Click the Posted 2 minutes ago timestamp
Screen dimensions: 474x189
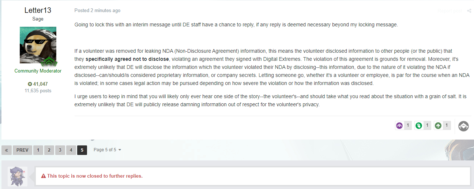pos(97,11)
